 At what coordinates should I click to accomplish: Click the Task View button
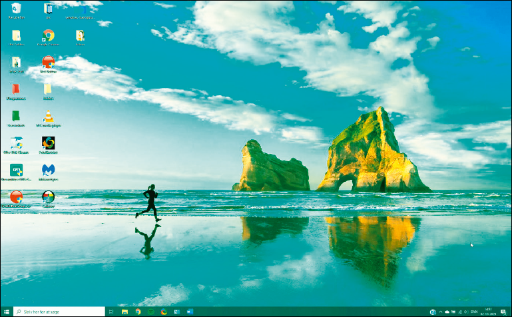click(x=111, y=311)
